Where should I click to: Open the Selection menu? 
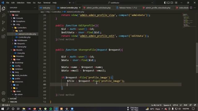21,3
